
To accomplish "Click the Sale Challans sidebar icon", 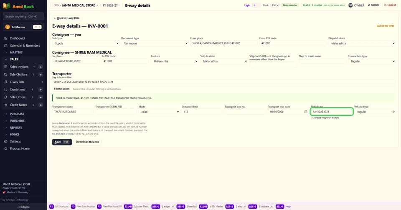I will [5, 75].
